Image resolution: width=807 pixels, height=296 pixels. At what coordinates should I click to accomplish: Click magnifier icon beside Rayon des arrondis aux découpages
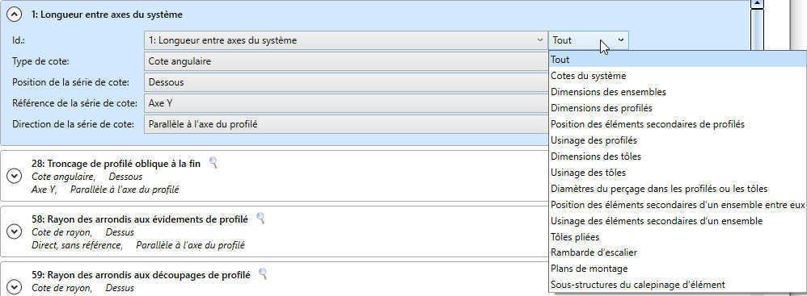tap(263, 273)
